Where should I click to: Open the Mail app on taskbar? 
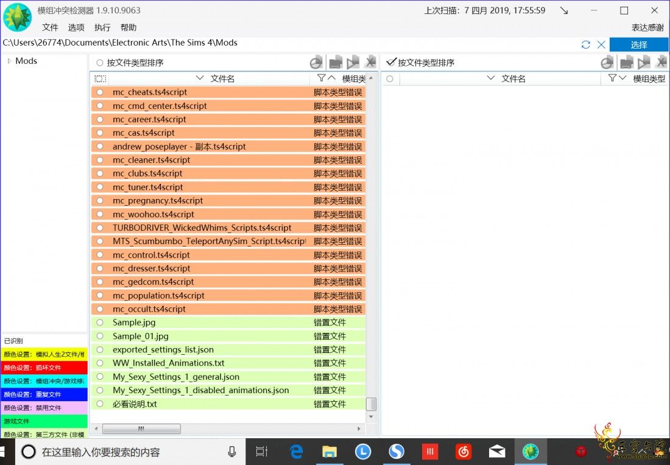pos(496,452)
